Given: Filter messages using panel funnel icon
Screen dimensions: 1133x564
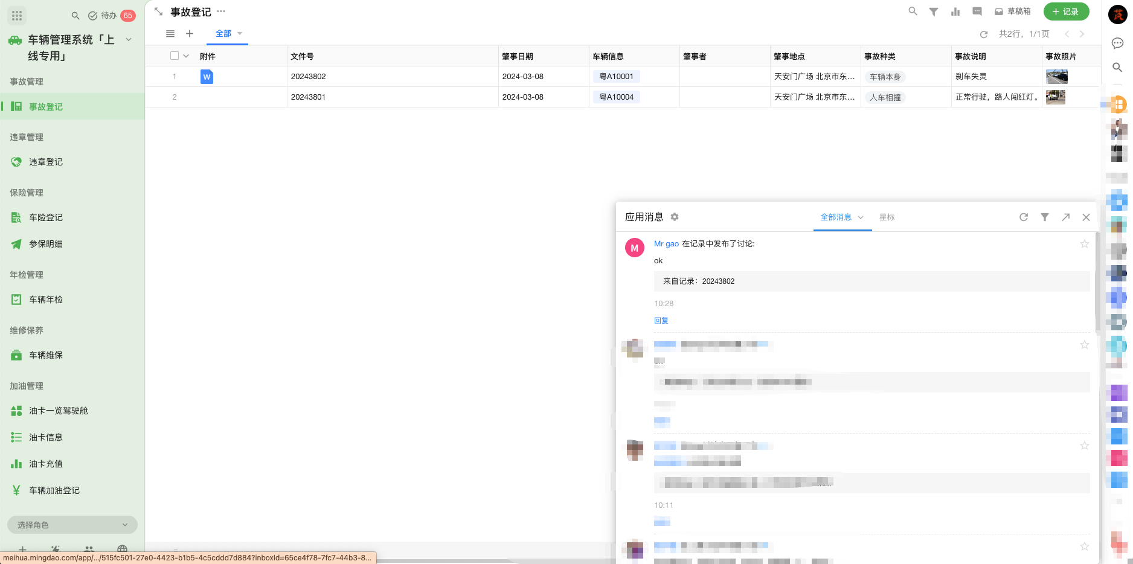Looking at the screenshot, I should (x=1045, y=217).
